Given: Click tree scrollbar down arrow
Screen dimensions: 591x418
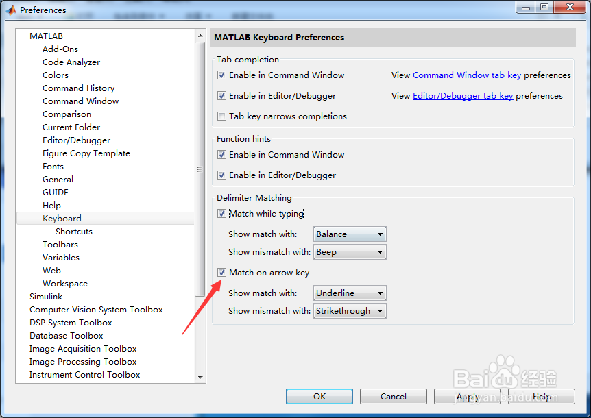Looking at the screenshot, I should (200, 377).
